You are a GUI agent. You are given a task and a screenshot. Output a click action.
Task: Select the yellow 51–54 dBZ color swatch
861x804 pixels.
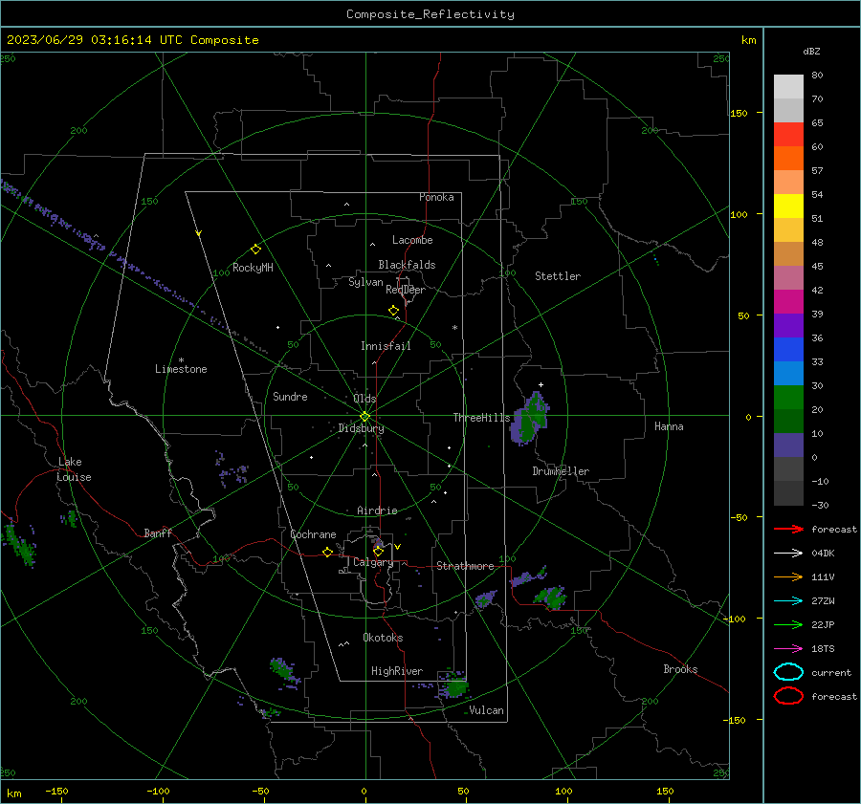coord(788,206)
